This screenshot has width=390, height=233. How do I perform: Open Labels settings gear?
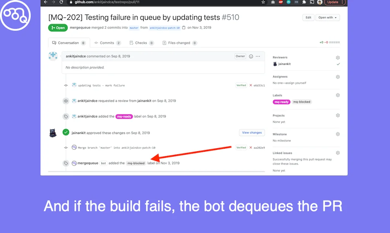pos(337,95)
